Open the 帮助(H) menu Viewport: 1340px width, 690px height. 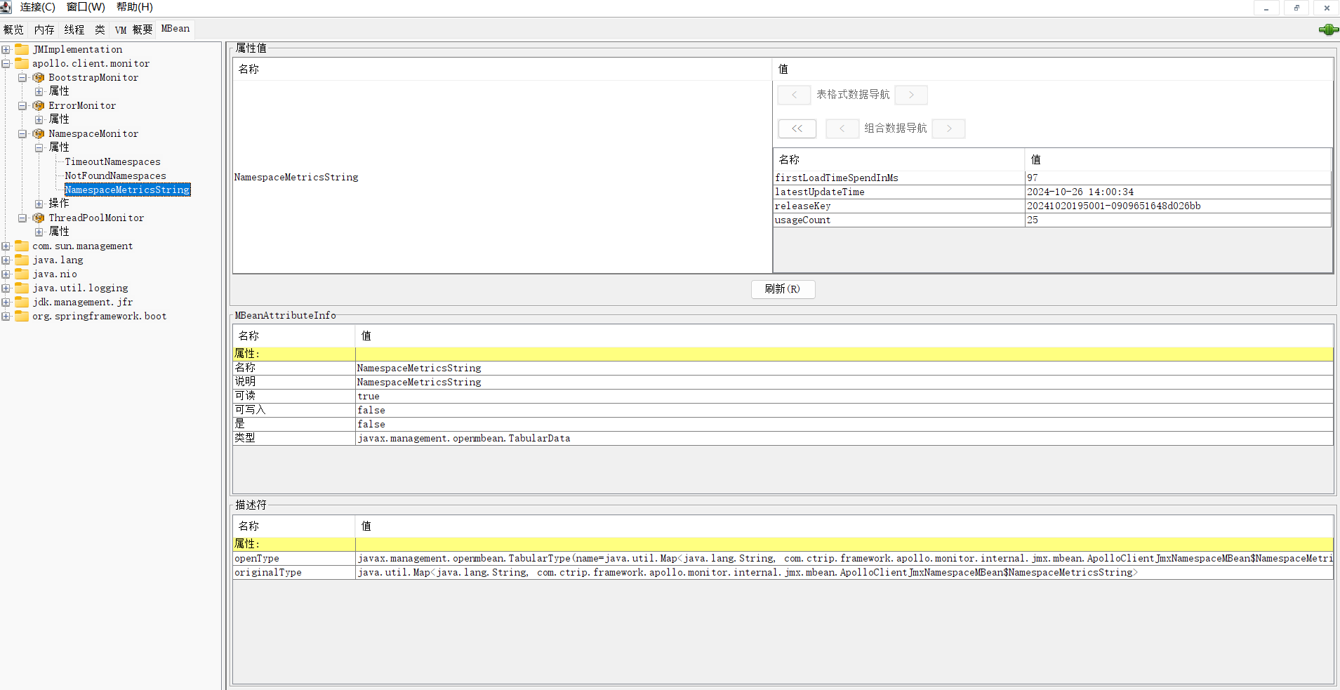tap(134, 7)
